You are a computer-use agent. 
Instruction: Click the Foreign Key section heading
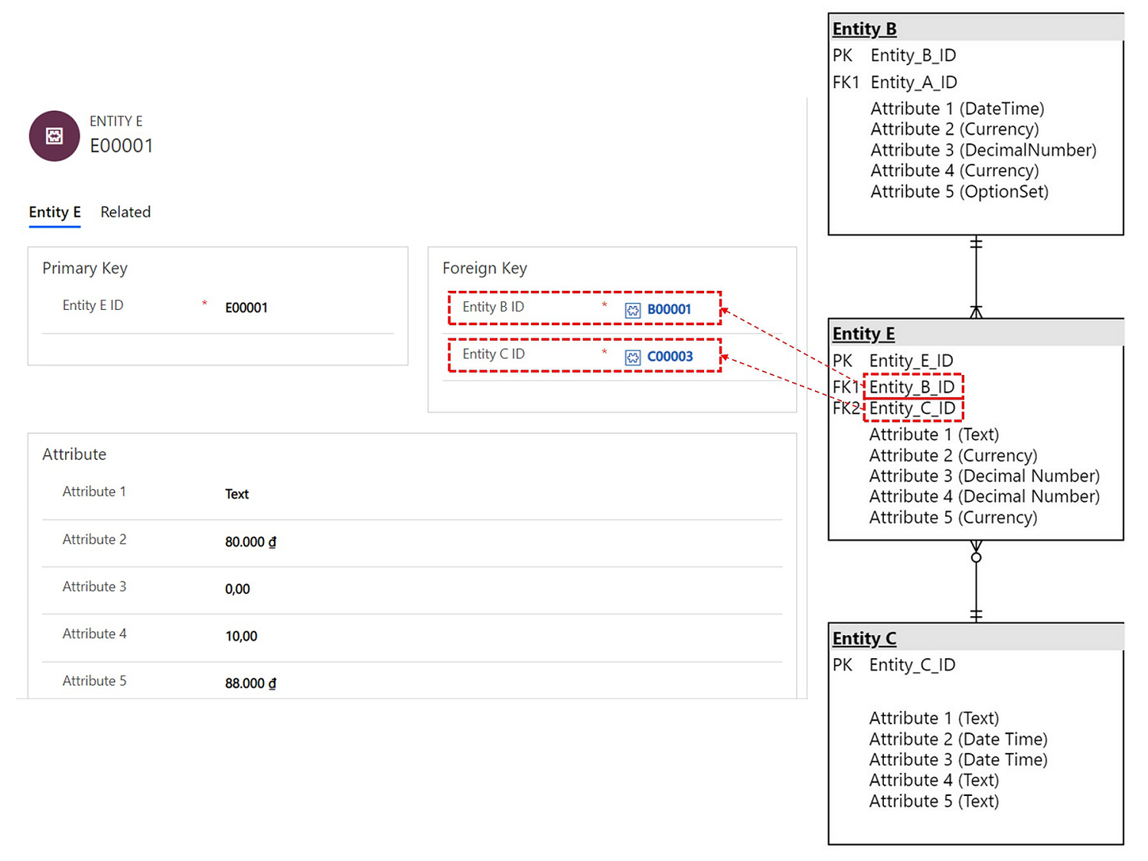point(484,268)
